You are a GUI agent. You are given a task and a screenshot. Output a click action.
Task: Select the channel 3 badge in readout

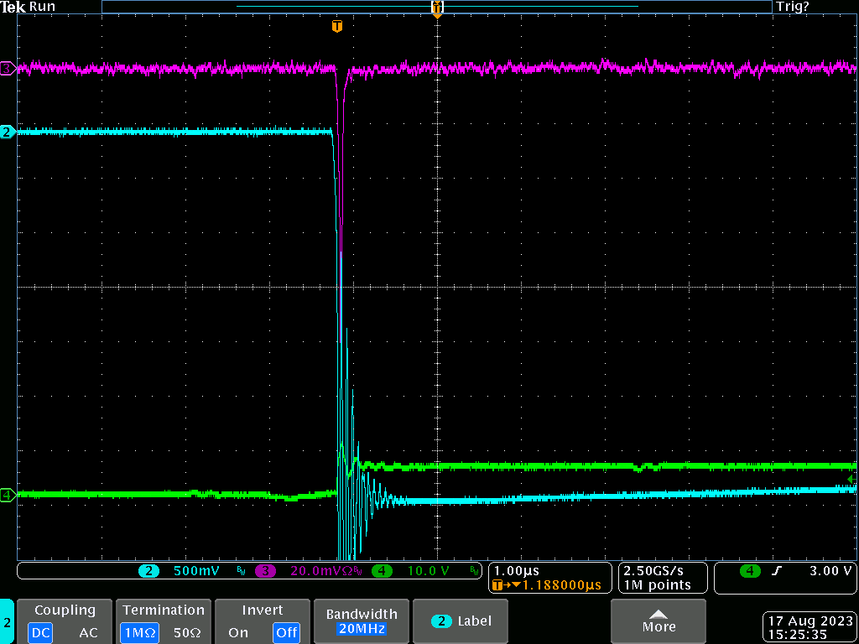pyautogui.click(x=266, y=571)
